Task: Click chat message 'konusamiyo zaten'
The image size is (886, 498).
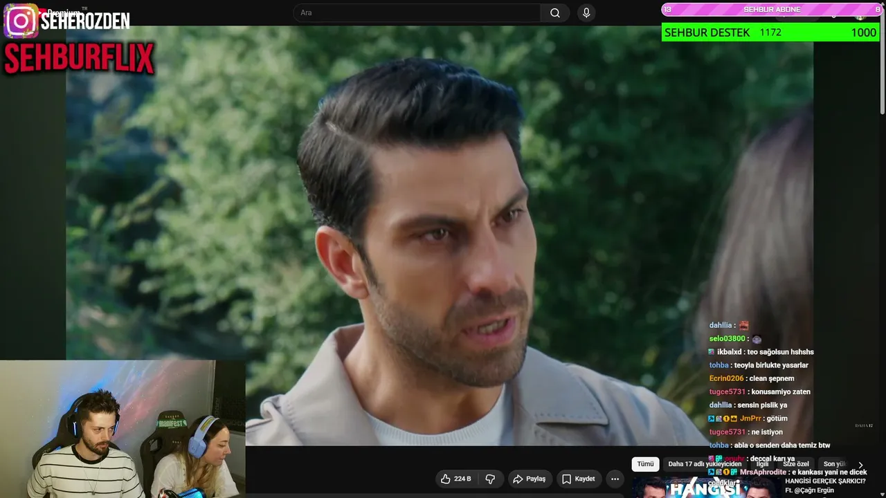Action: 781,391
